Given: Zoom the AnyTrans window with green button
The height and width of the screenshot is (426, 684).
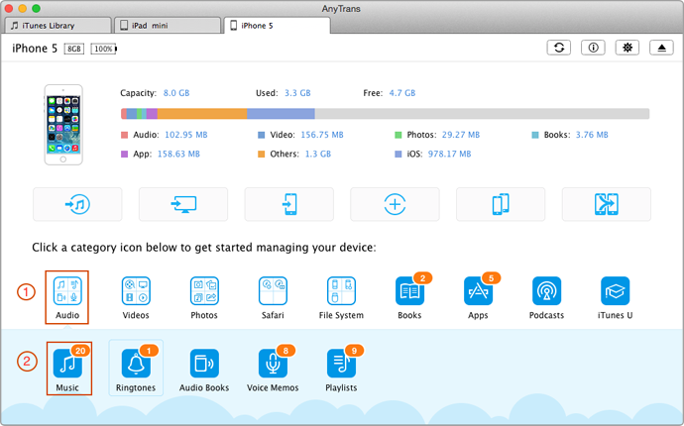Looking at the screenshot, I should click(x=37, y=8).
